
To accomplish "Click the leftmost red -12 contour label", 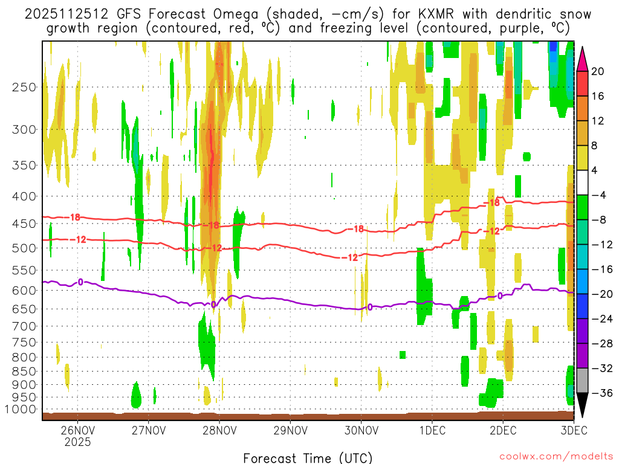I will pyautogui.click(x=79, y=239).
